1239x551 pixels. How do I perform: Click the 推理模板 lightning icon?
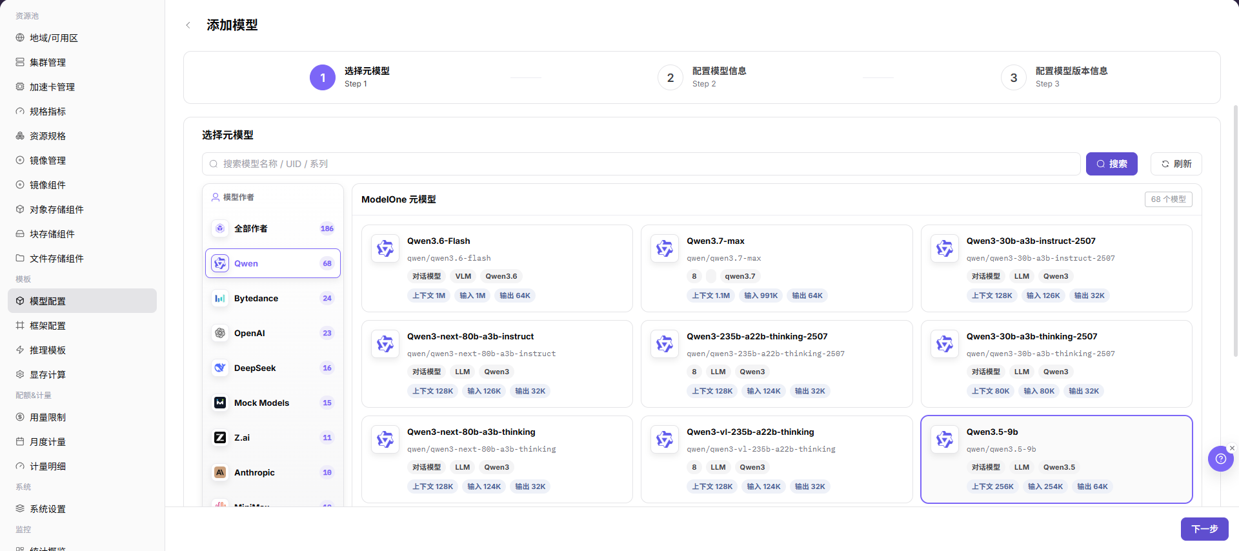20,350
